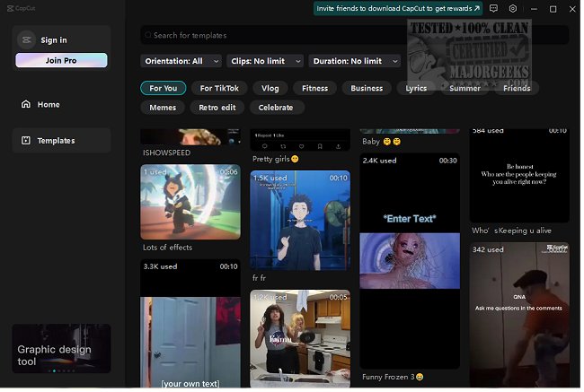584x392 pixels.
Task: Expand the Duration: No limit dropdown
Action: coord(357,61)
